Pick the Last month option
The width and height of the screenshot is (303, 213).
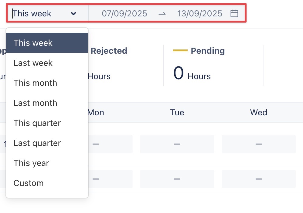click(x=35, y=103)
